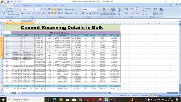181x102 pixels.
Task: Open number format General dropdown
Action: (x=97, y=9)
